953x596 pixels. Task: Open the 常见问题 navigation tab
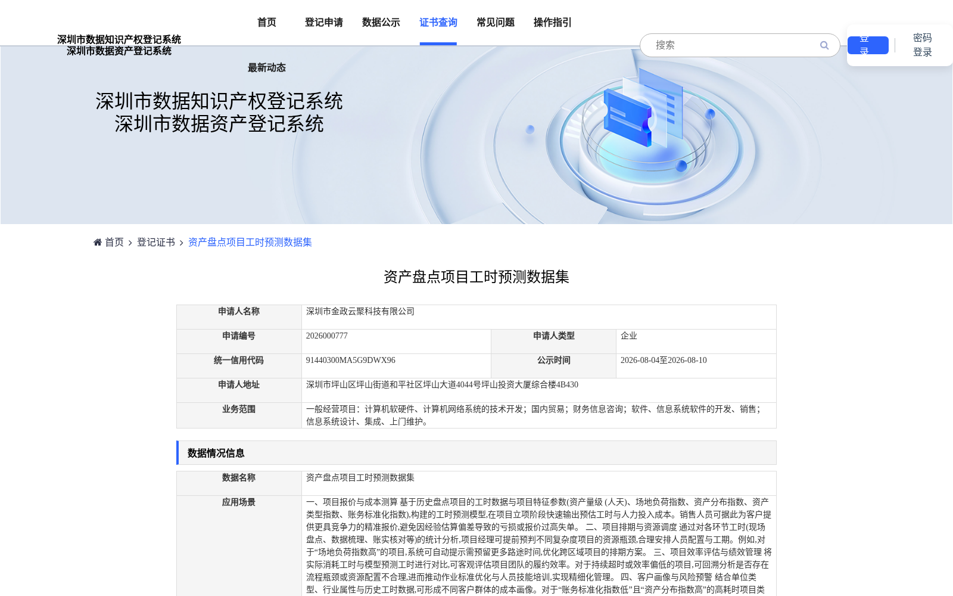pyautogui.click(x=496, y=23)
